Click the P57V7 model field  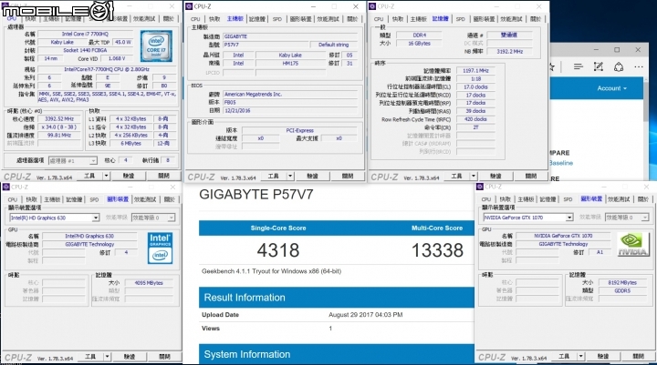266,45
